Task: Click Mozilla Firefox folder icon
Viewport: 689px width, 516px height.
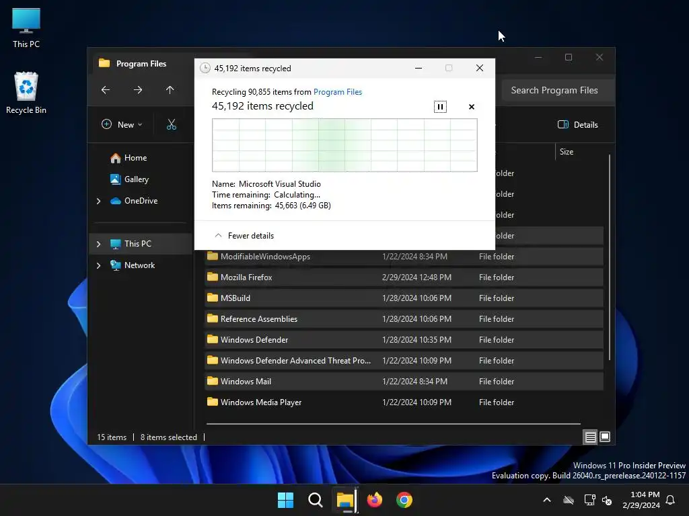Action: click(213, 277)
